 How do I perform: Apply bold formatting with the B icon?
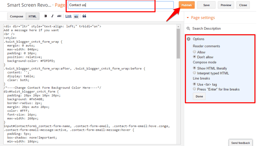pyautogui.click(x=46, y=16)
